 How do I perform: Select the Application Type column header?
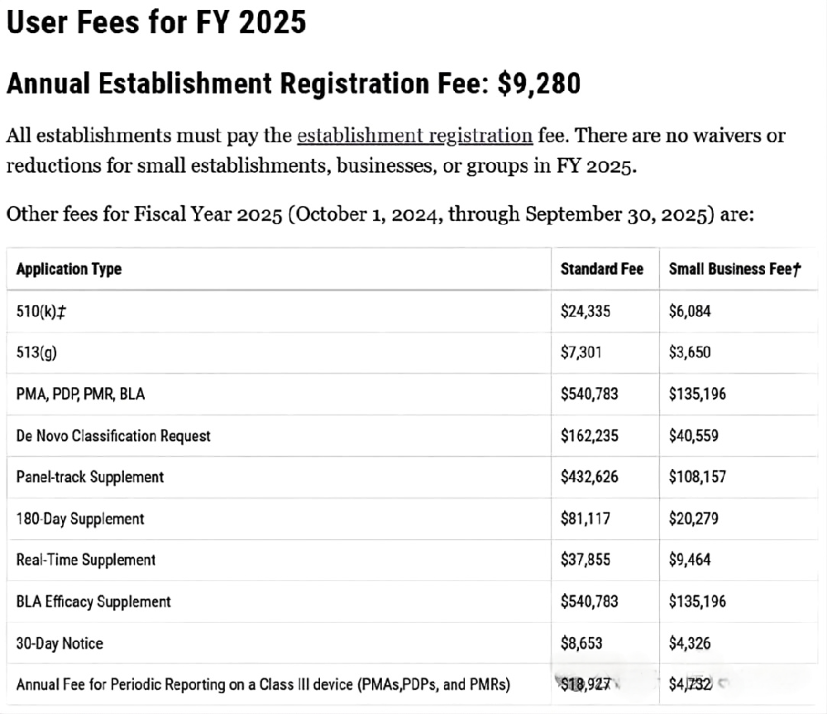coord(69,269)
